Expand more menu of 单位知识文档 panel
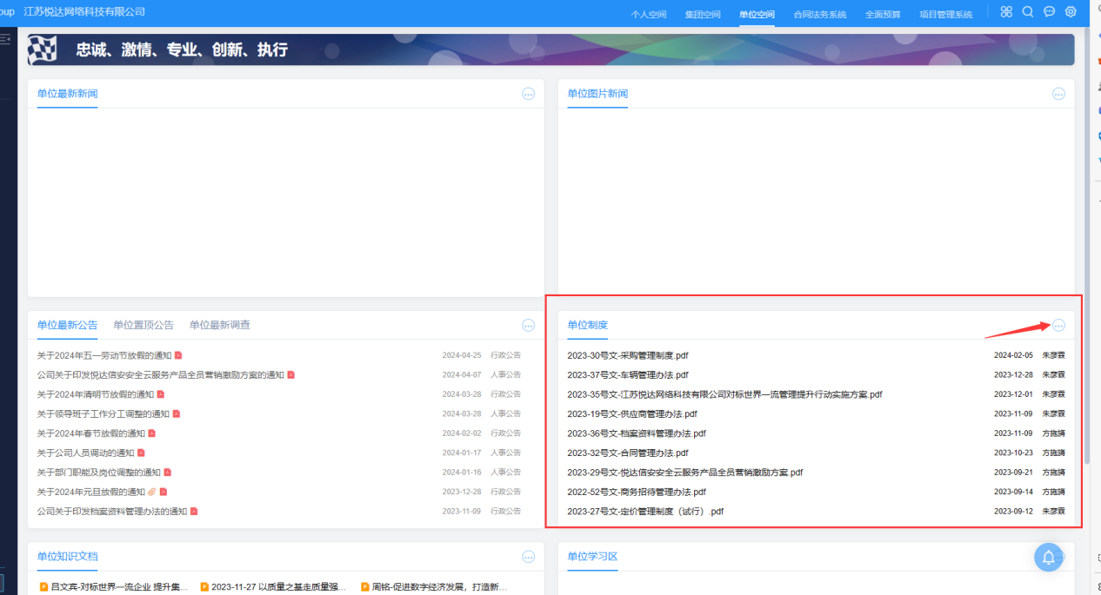Viewport: 1101px width, 595px height. (x=528, y=557)
